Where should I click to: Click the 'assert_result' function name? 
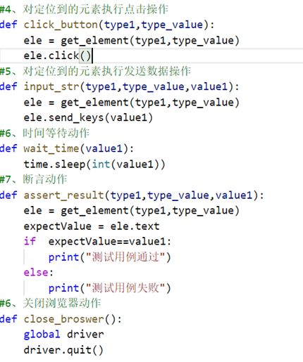(x=63, y=195)
